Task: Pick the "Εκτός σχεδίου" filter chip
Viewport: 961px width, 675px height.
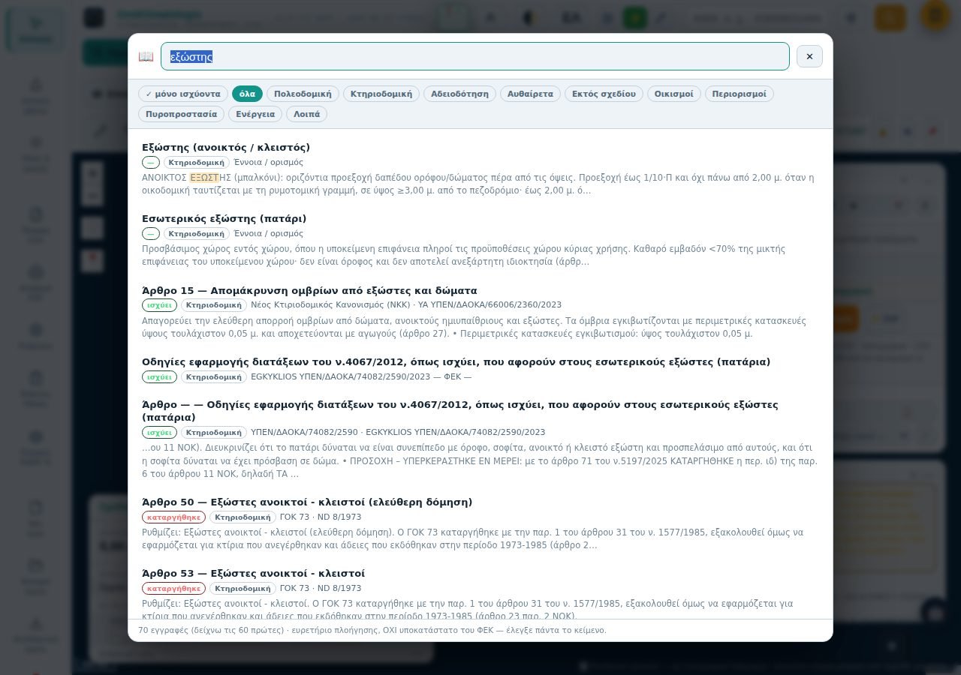Action: pos(604,94)
